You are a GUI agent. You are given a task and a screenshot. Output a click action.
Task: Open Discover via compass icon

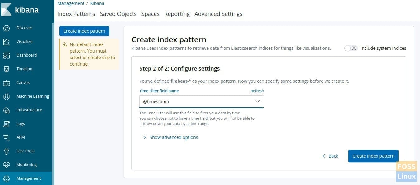click(7, 28)
